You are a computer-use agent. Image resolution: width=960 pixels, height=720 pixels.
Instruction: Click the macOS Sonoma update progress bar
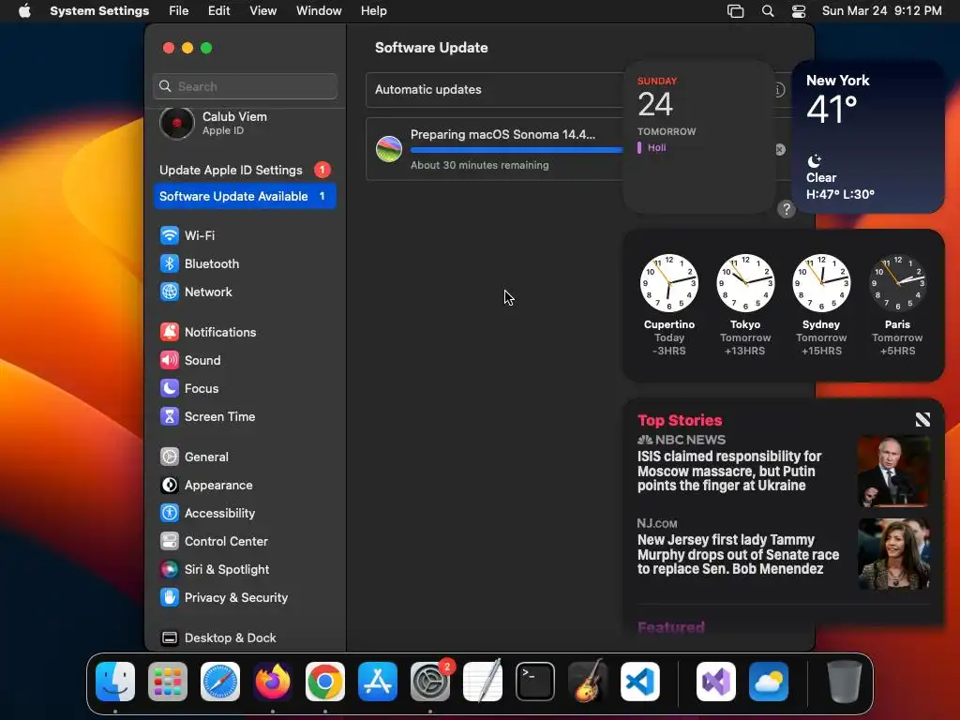click(x=517, y=150)
